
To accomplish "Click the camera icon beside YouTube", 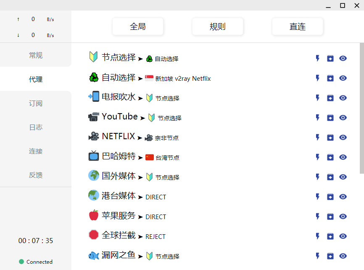I will pos(94,116).
